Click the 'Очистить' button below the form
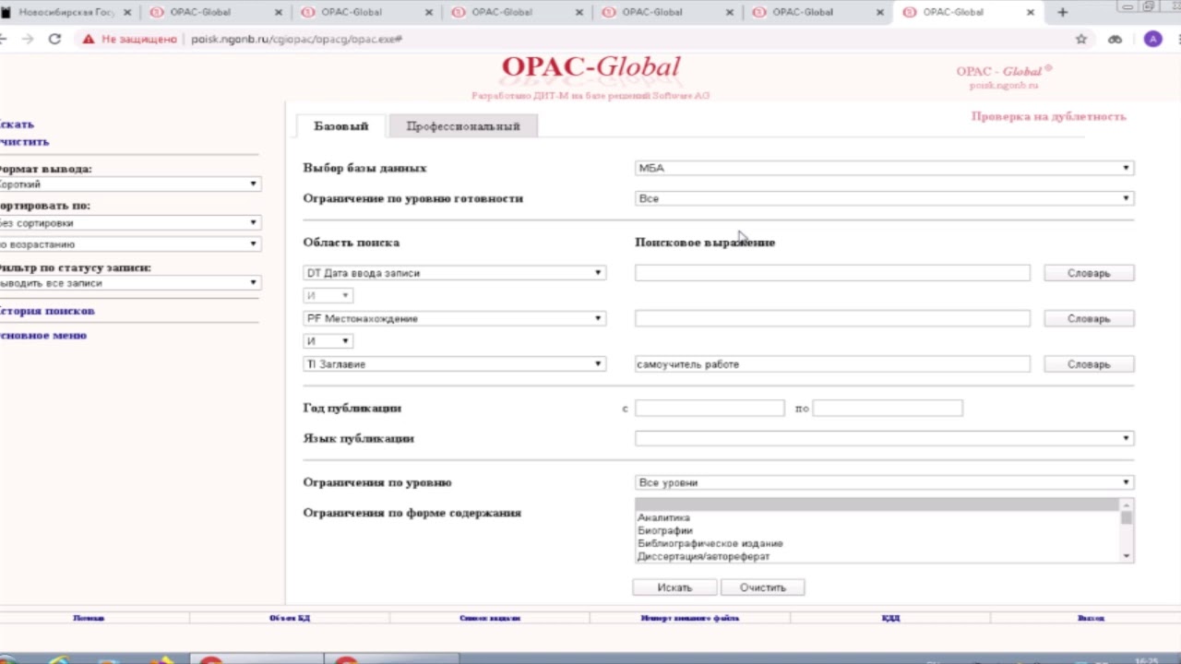The width and height of the screenshot is (1181, 664). (x=762, y=587)
